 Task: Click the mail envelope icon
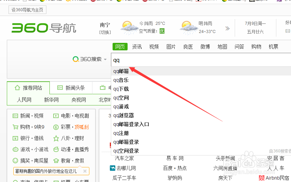(x=288, y=31)
